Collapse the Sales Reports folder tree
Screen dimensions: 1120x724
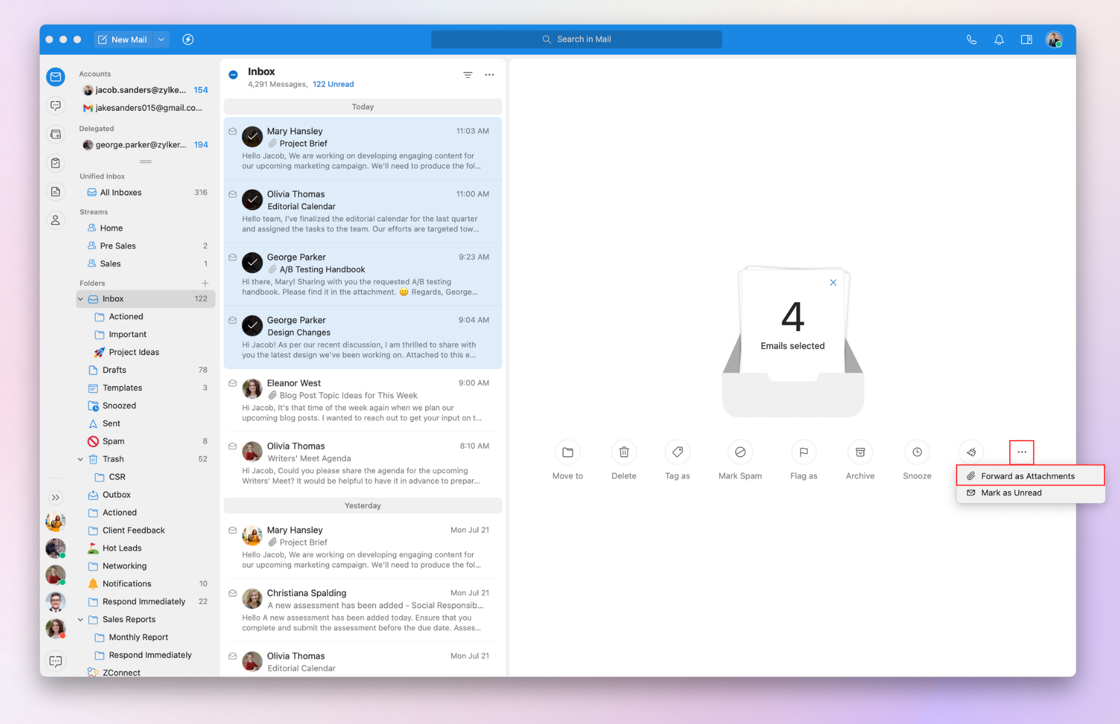click(x=80, y=620)
